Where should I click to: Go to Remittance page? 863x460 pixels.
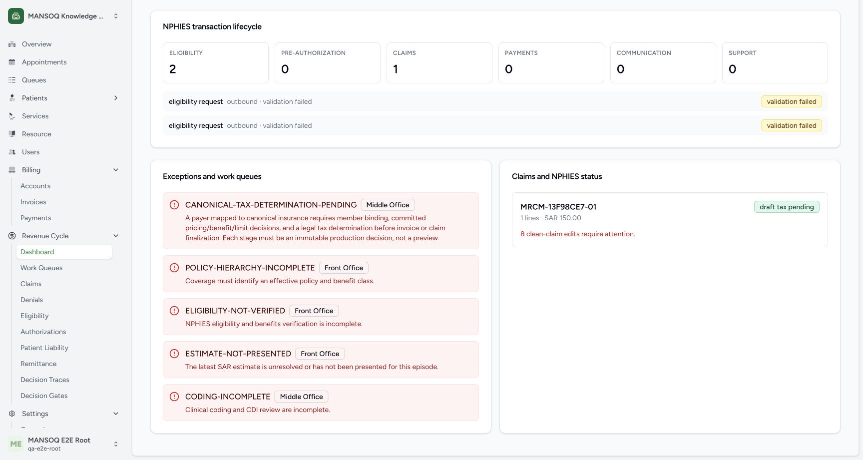(x=64, y=364)
